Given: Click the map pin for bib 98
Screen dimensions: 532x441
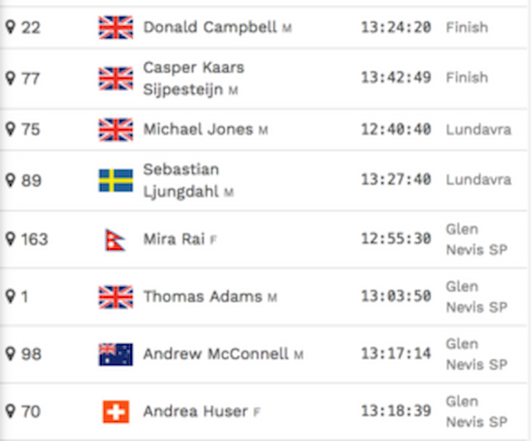Looking at the screenshot, I should [x=11, y=354].
